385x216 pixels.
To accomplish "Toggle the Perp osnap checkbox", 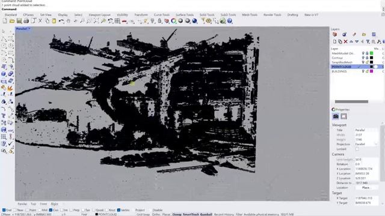I will [x=72, y=210].
